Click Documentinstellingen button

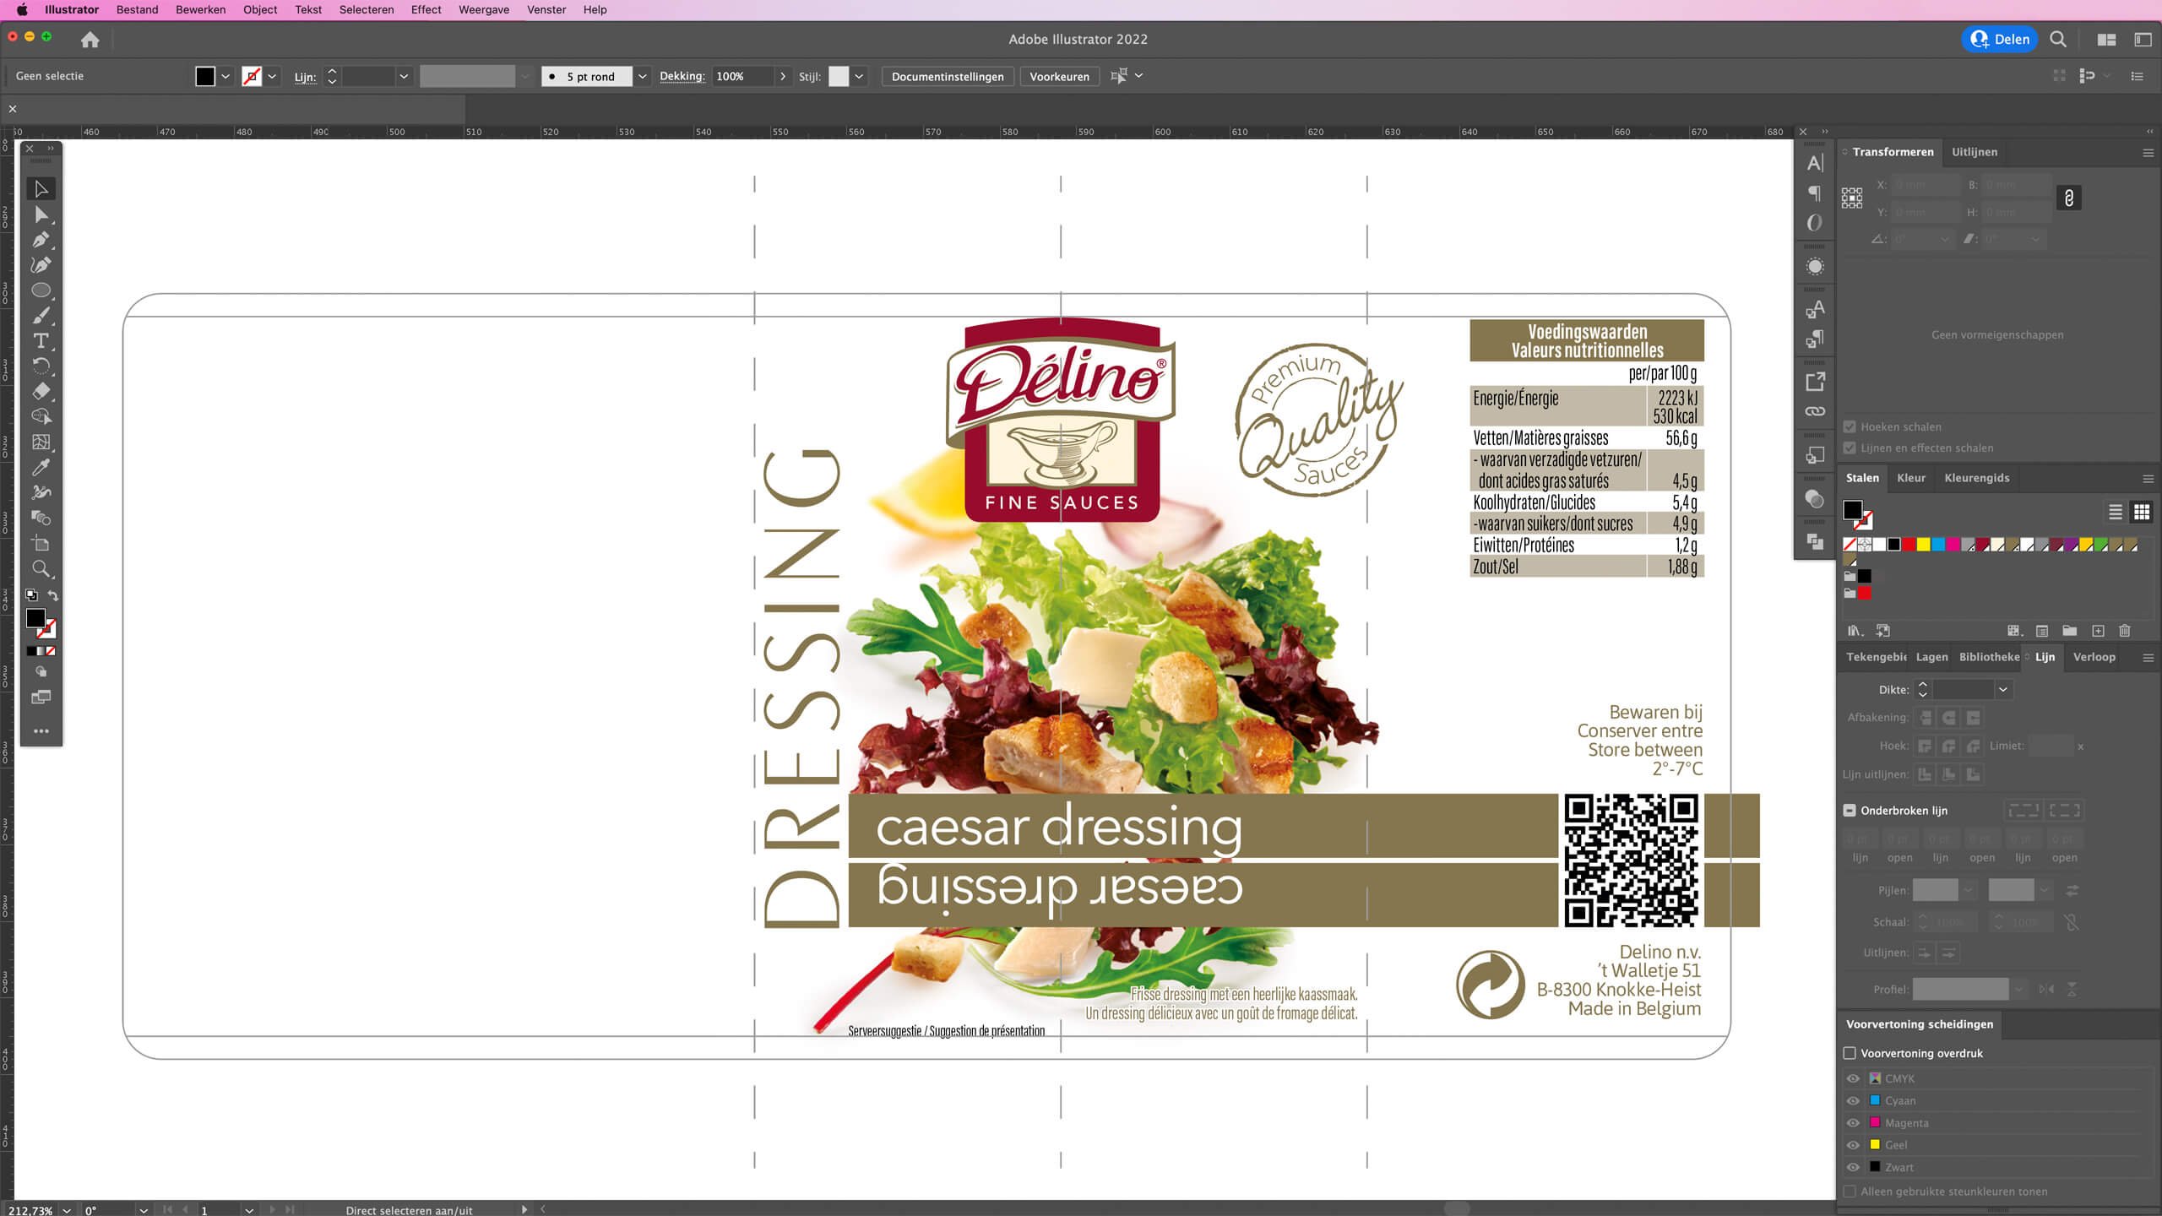[x=948, y=77]
